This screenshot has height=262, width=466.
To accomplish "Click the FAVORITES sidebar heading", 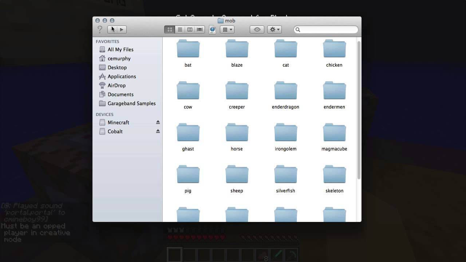I will [107, 41].
